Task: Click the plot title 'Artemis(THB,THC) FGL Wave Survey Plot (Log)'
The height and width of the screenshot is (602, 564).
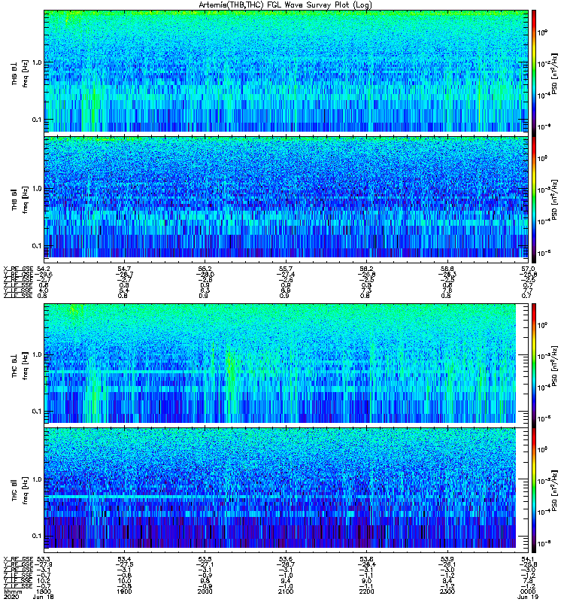Action: (285, 5)
